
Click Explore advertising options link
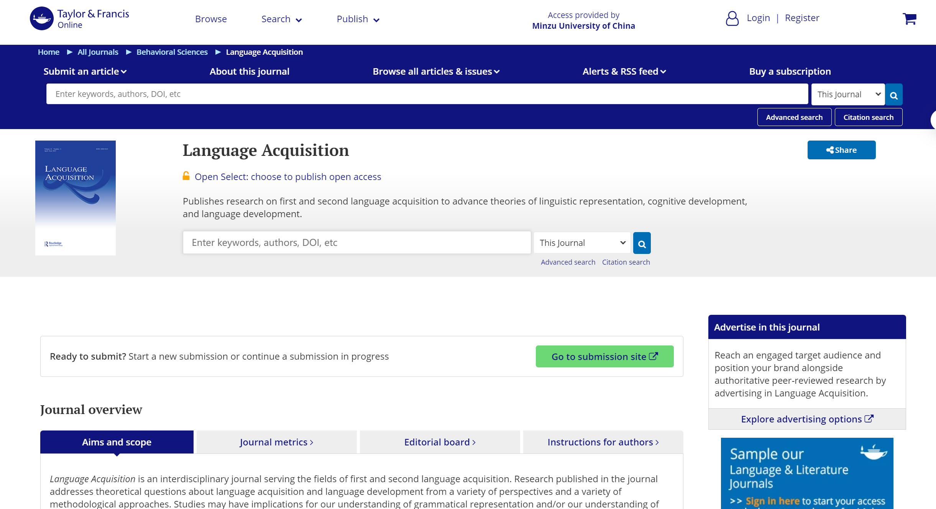pyautogui.click(x=807, y=419)
